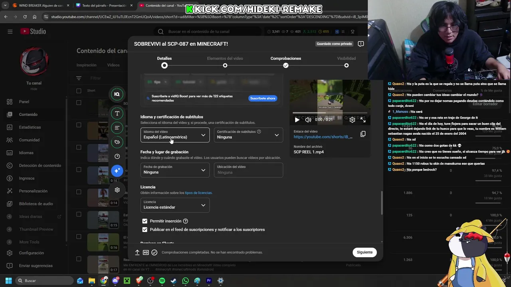Viewport: 511px width, 287px height.
Task: Open Premiere Pro from the taskbar
Action: point(209,281)
